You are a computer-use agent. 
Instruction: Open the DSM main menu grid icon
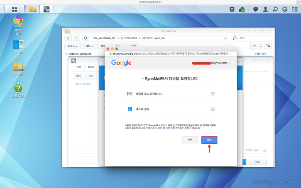point(15,9)
